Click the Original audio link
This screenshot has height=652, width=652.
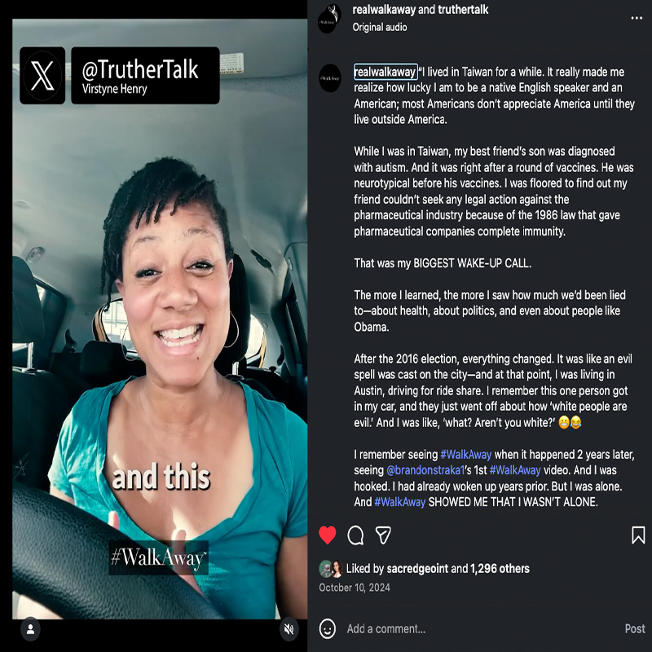click(x=380, y=28)
